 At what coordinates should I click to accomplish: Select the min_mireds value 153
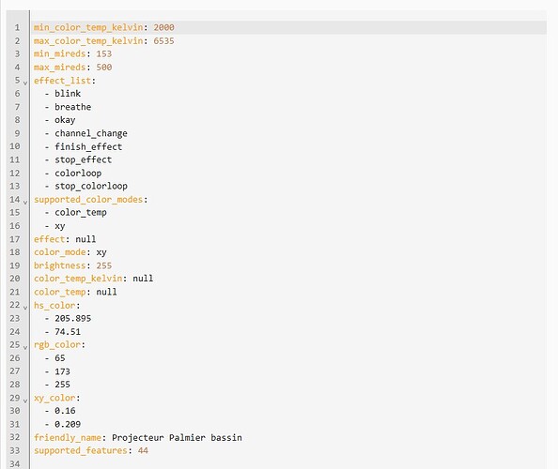tap(104, 54)
